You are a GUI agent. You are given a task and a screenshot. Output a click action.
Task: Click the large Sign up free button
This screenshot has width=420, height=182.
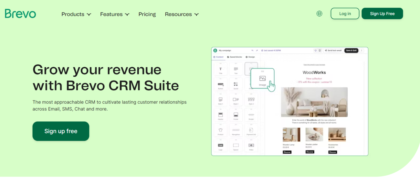point(61,131)
